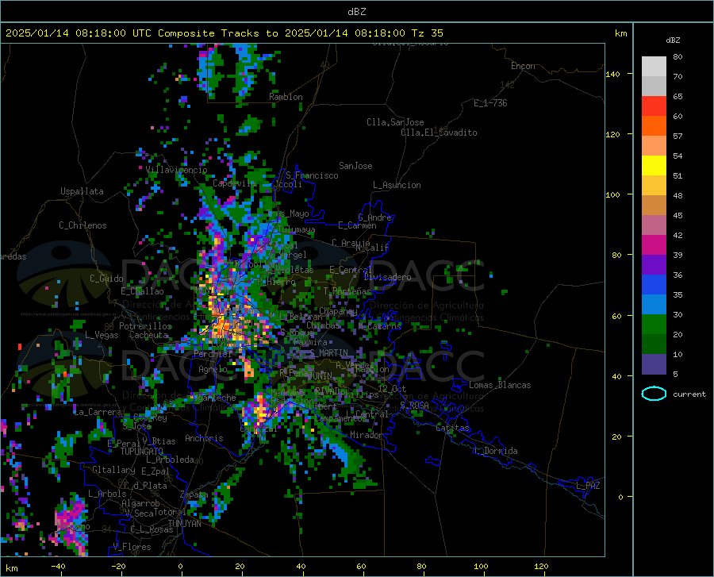Click the '-40' tick on the horizontal axis

(58, 566)
